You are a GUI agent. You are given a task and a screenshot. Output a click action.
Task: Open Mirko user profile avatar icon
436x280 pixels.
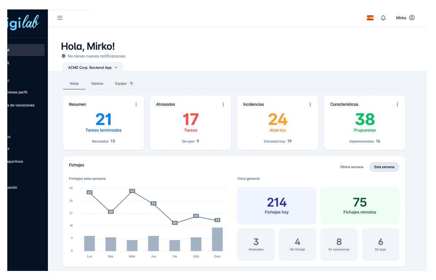(412, 18)
